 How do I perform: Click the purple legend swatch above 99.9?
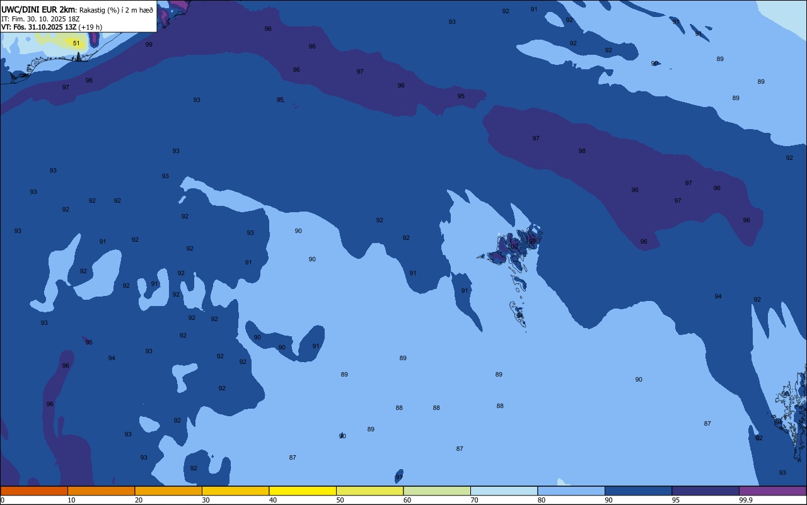[772, 491]
